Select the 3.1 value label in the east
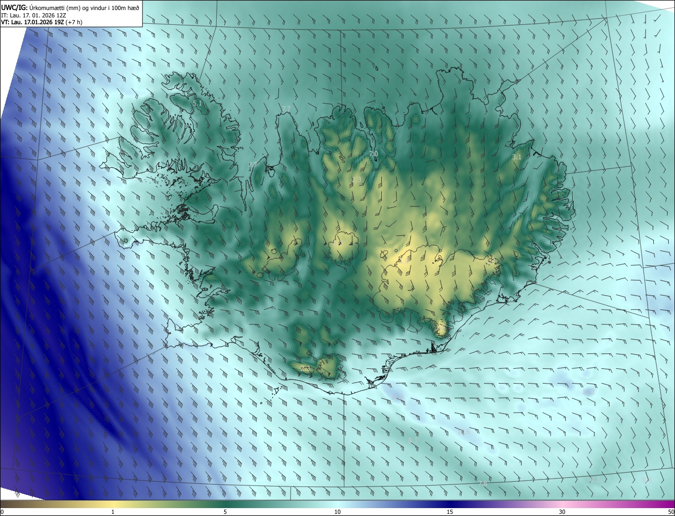 click(x=517, y=157)
